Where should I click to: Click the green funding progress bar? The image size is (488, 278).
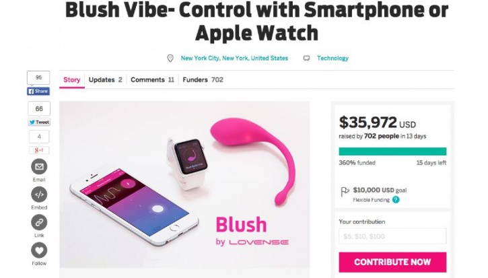tap(392, 151)
